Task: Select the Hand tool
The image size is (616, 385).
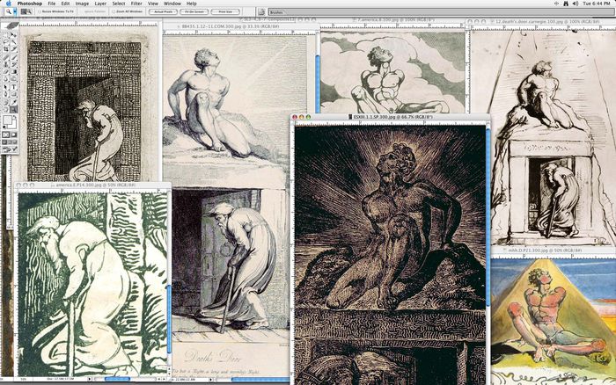Action: (x=6, y=108)
